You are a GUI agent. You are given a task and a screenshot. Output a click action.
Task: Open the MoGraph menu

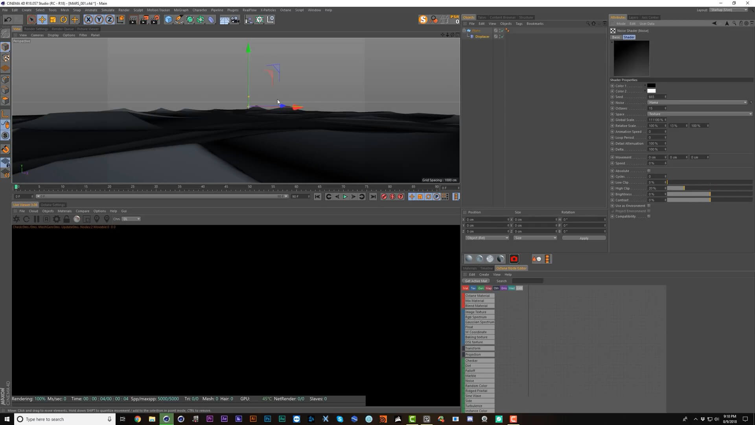[181, 10]
